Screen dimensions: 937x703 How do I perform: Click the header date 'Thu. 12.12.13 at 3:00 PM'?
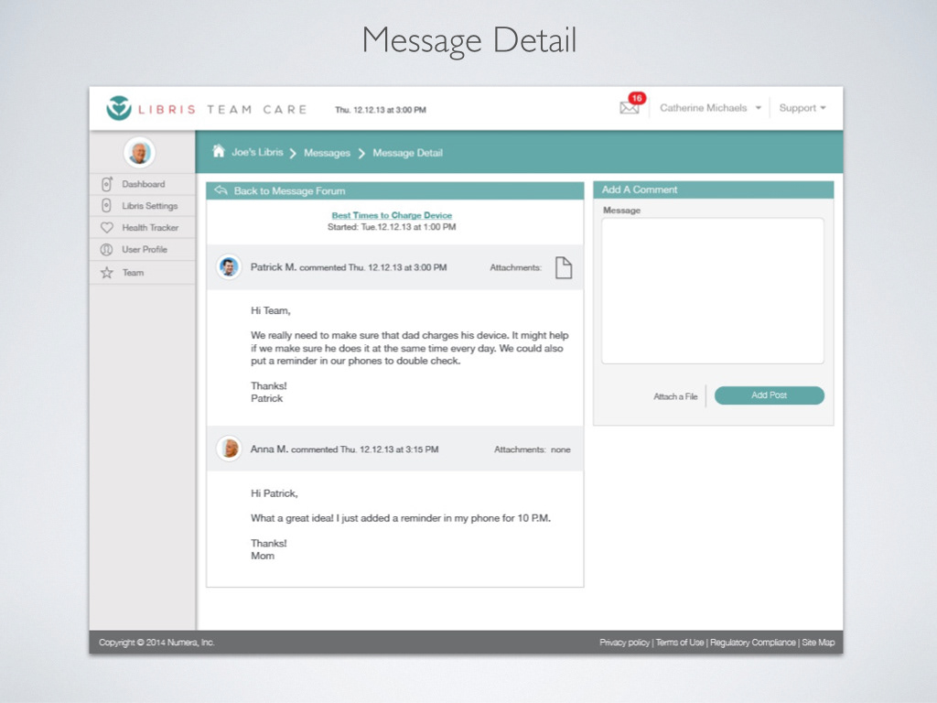(381, 110)
